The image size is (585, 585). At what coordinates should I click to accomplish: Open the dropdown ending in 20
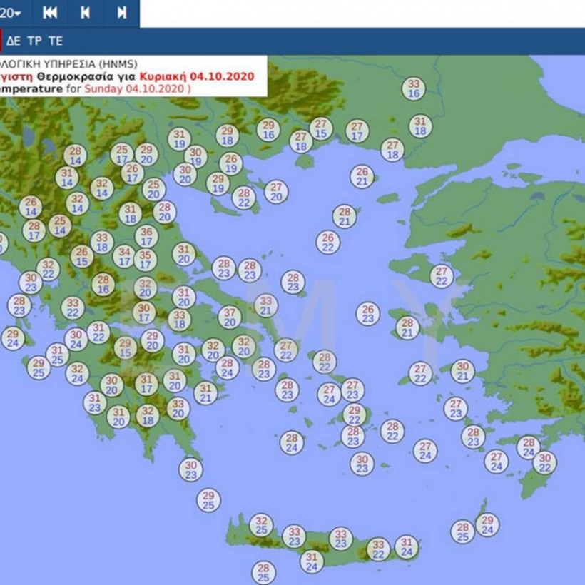coord(11,13)
